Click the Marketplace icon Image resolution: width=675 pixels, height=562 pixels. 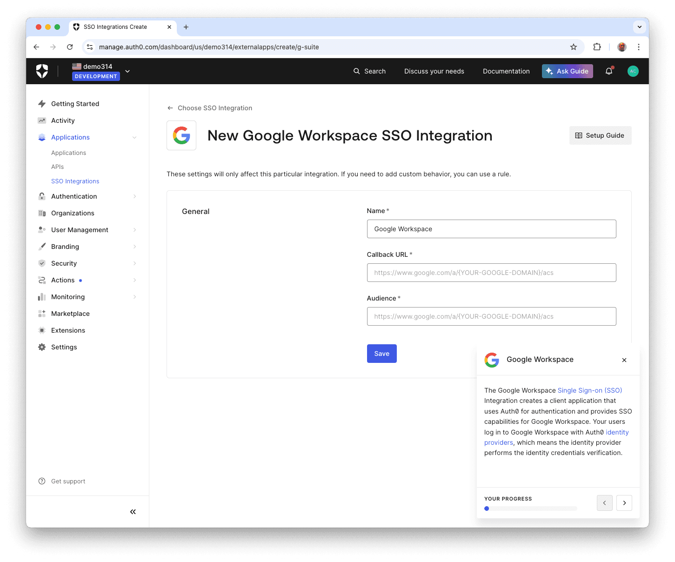(x=42, y=314)
